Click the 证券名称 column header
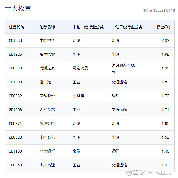 pos(47,27)
